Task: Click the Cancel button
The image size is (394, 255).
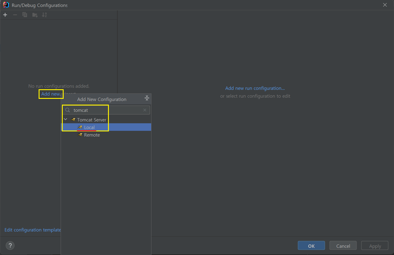Action: (343, 246)
